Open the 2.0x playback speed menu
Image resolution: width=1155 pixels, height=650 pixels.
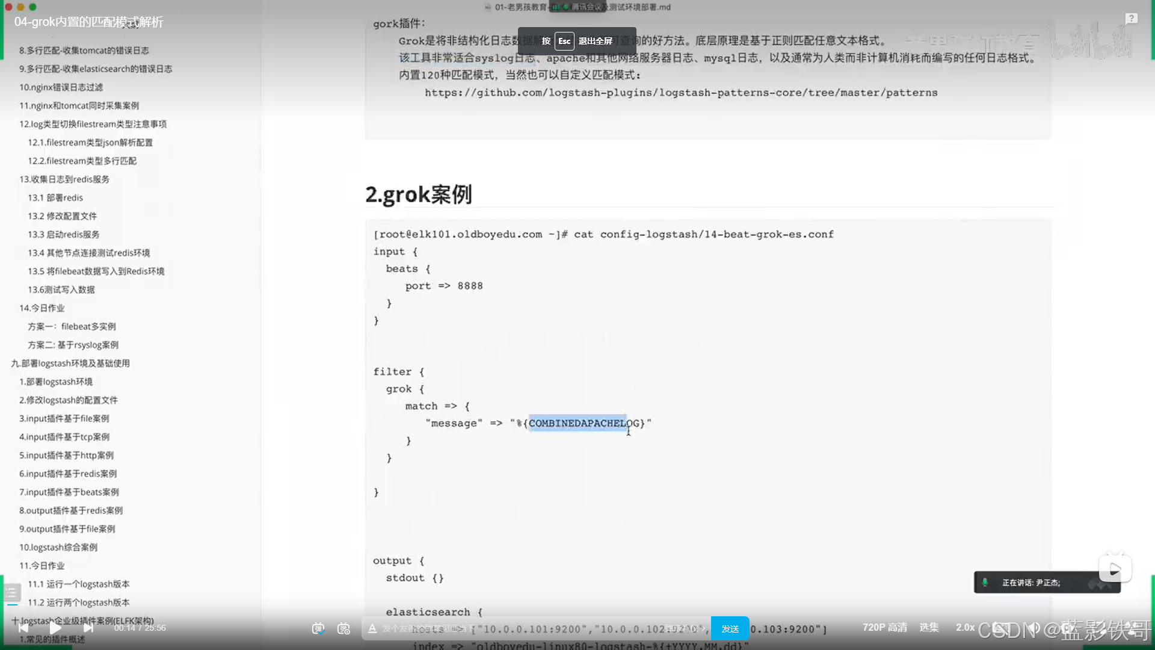[965, 627]
